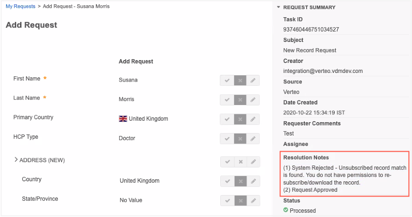Reject the State/Province value

click(x=240, y=200)
